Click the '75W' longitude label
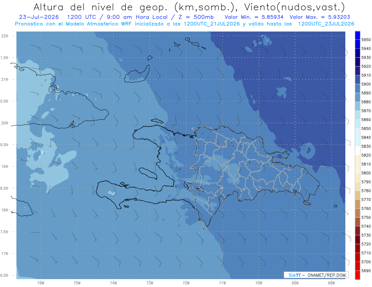Viewport: 372px width, 287px height. pyautogui.click(x=77, y=283)
